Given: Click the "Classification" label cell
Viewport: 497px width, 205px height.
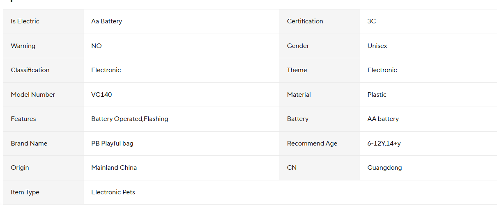Looking at the screenshot, I should [30, 70].
